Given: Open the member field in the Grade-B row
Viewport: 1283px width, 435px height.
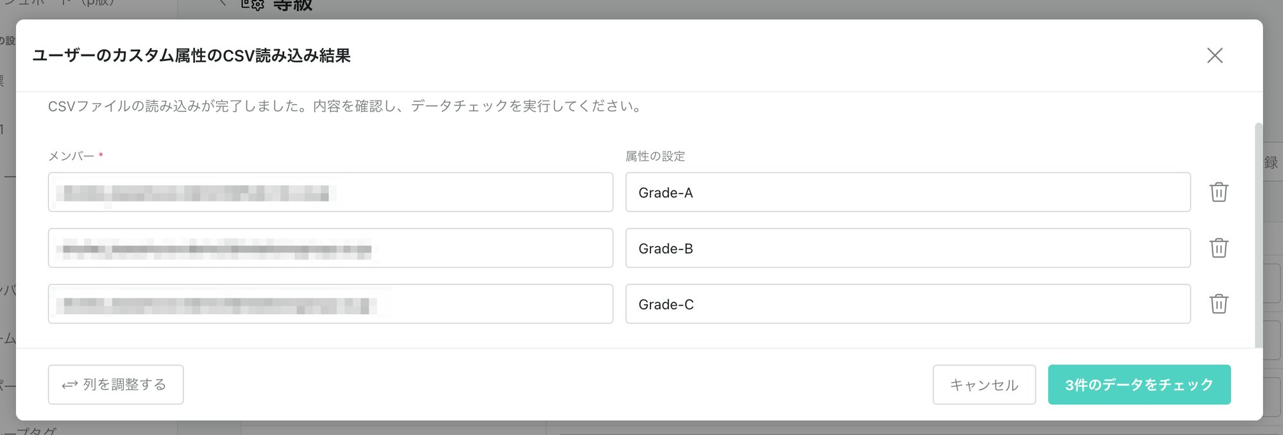Looking at the screenshot, I should [x=330, y=248].
